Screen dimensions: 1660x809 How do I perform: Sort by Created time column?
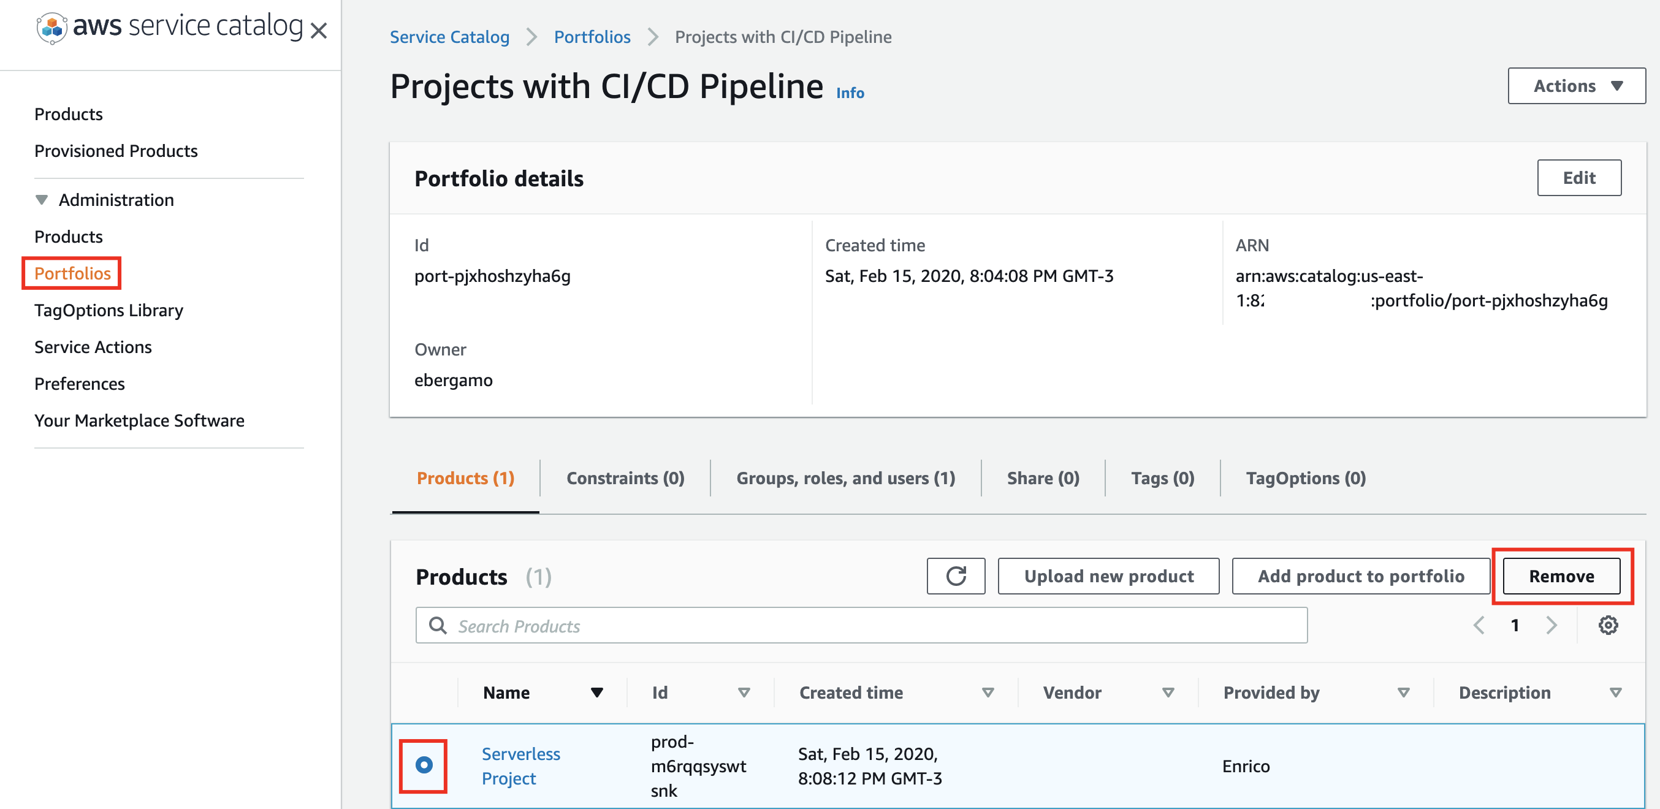pos(988,693)
